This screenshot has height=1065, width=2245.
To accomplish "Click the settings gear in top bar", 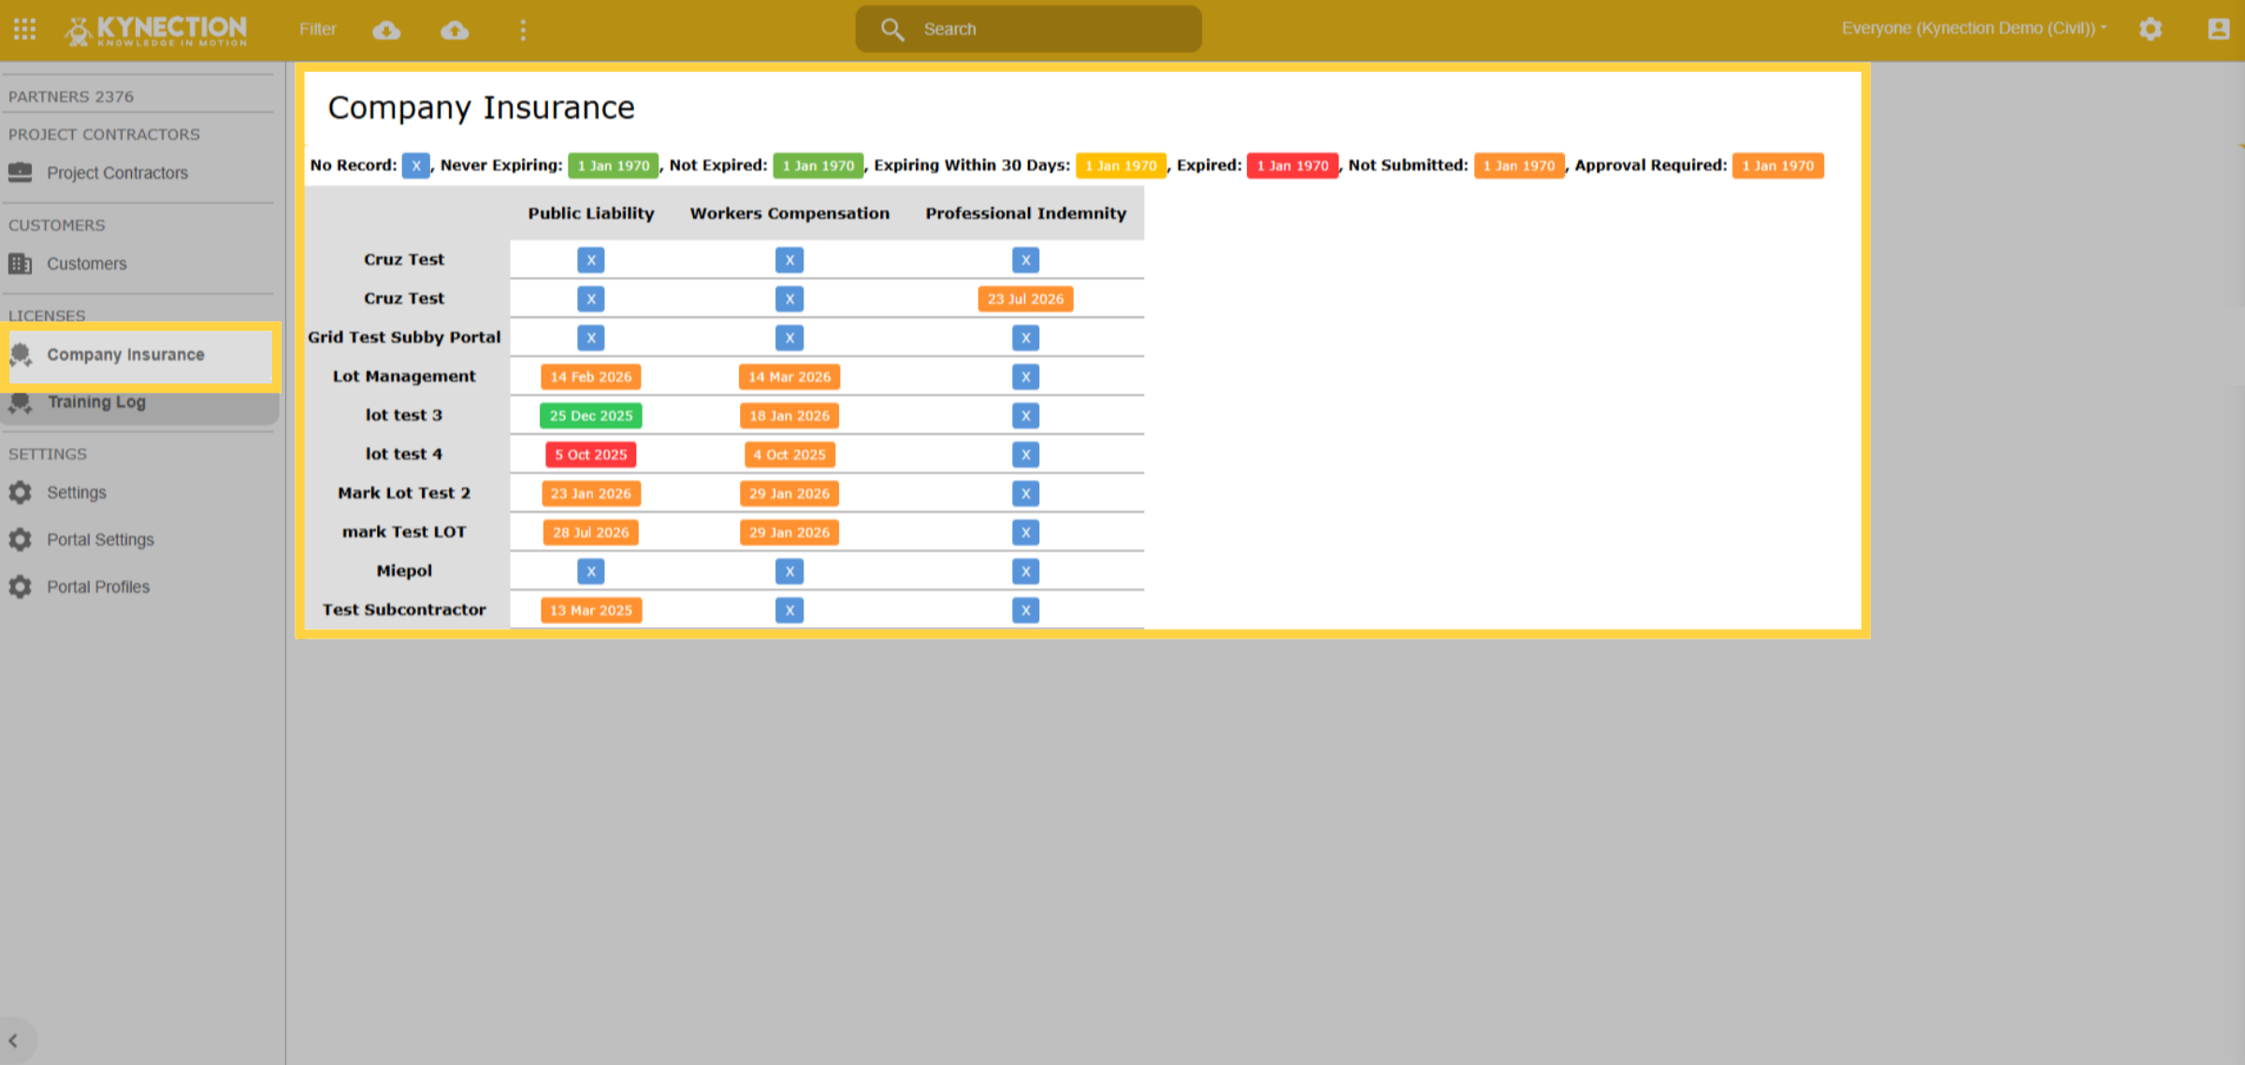I will (2151, 29).
